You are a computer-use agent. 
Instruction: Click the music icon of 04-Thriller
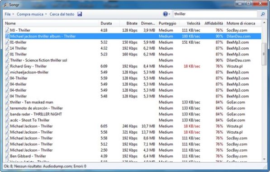point(7,78)
